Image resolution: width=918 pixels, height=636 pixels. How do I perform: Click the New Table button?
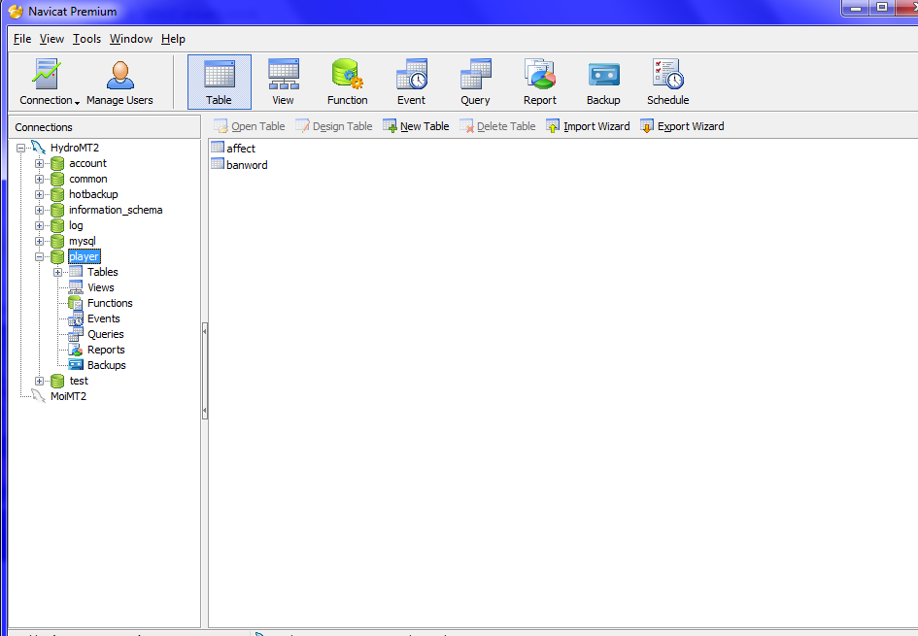(x=416, y=126)
